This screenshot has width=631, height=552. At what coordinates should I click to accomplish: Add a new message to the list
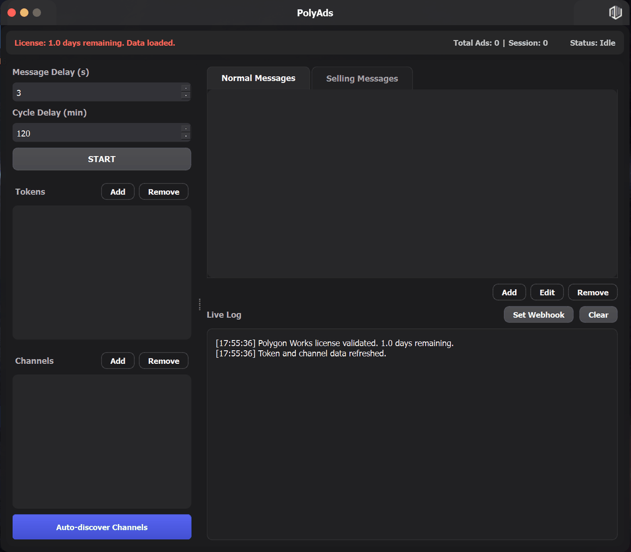(509, 293)
